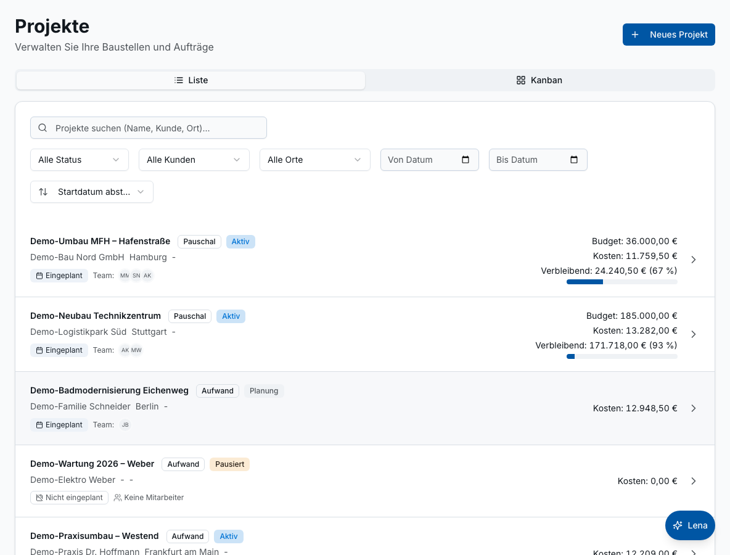Image resolution: width=730 pixels, height=555 pixels.
Task: Click the JB avatar on Eichenweg project
Action: (x=125, y=425)
